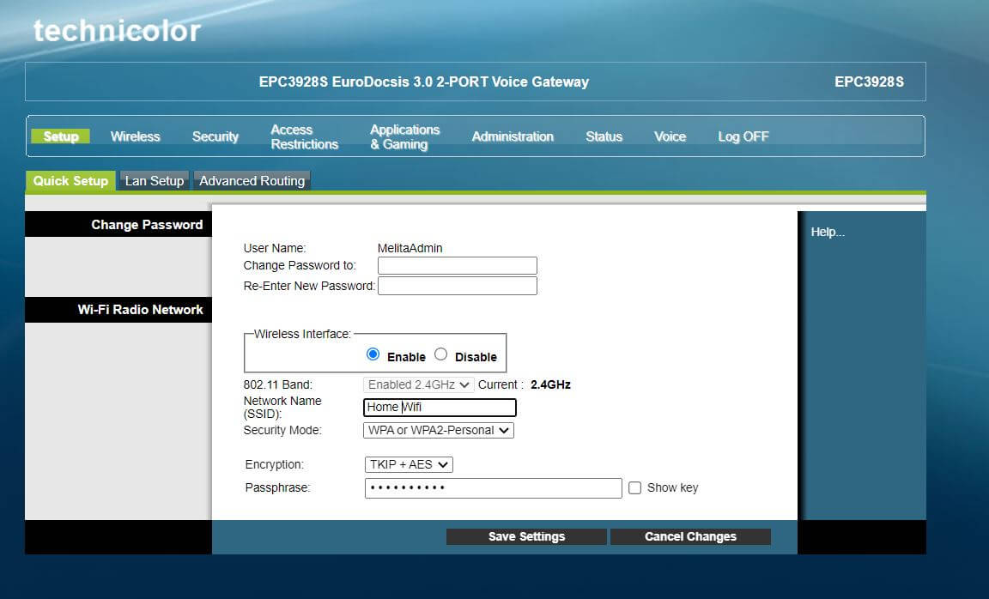Click into the Change Password to field
Image resolution: width=989 pixels, height=599 pixels.
[457, 265]
